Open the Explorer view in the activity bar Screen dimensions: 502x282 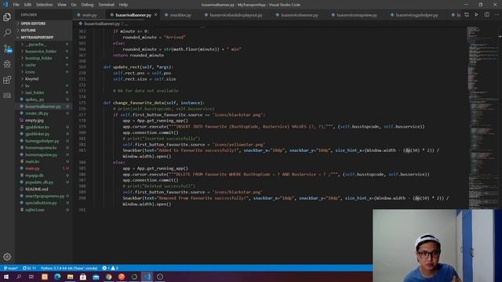[x=7, y=17]
